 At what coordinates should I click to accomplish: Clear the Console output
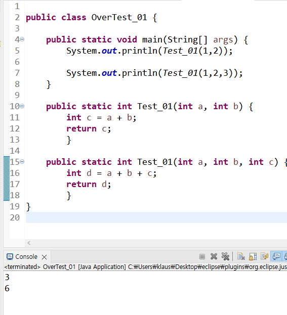click(x=241, y=256)
